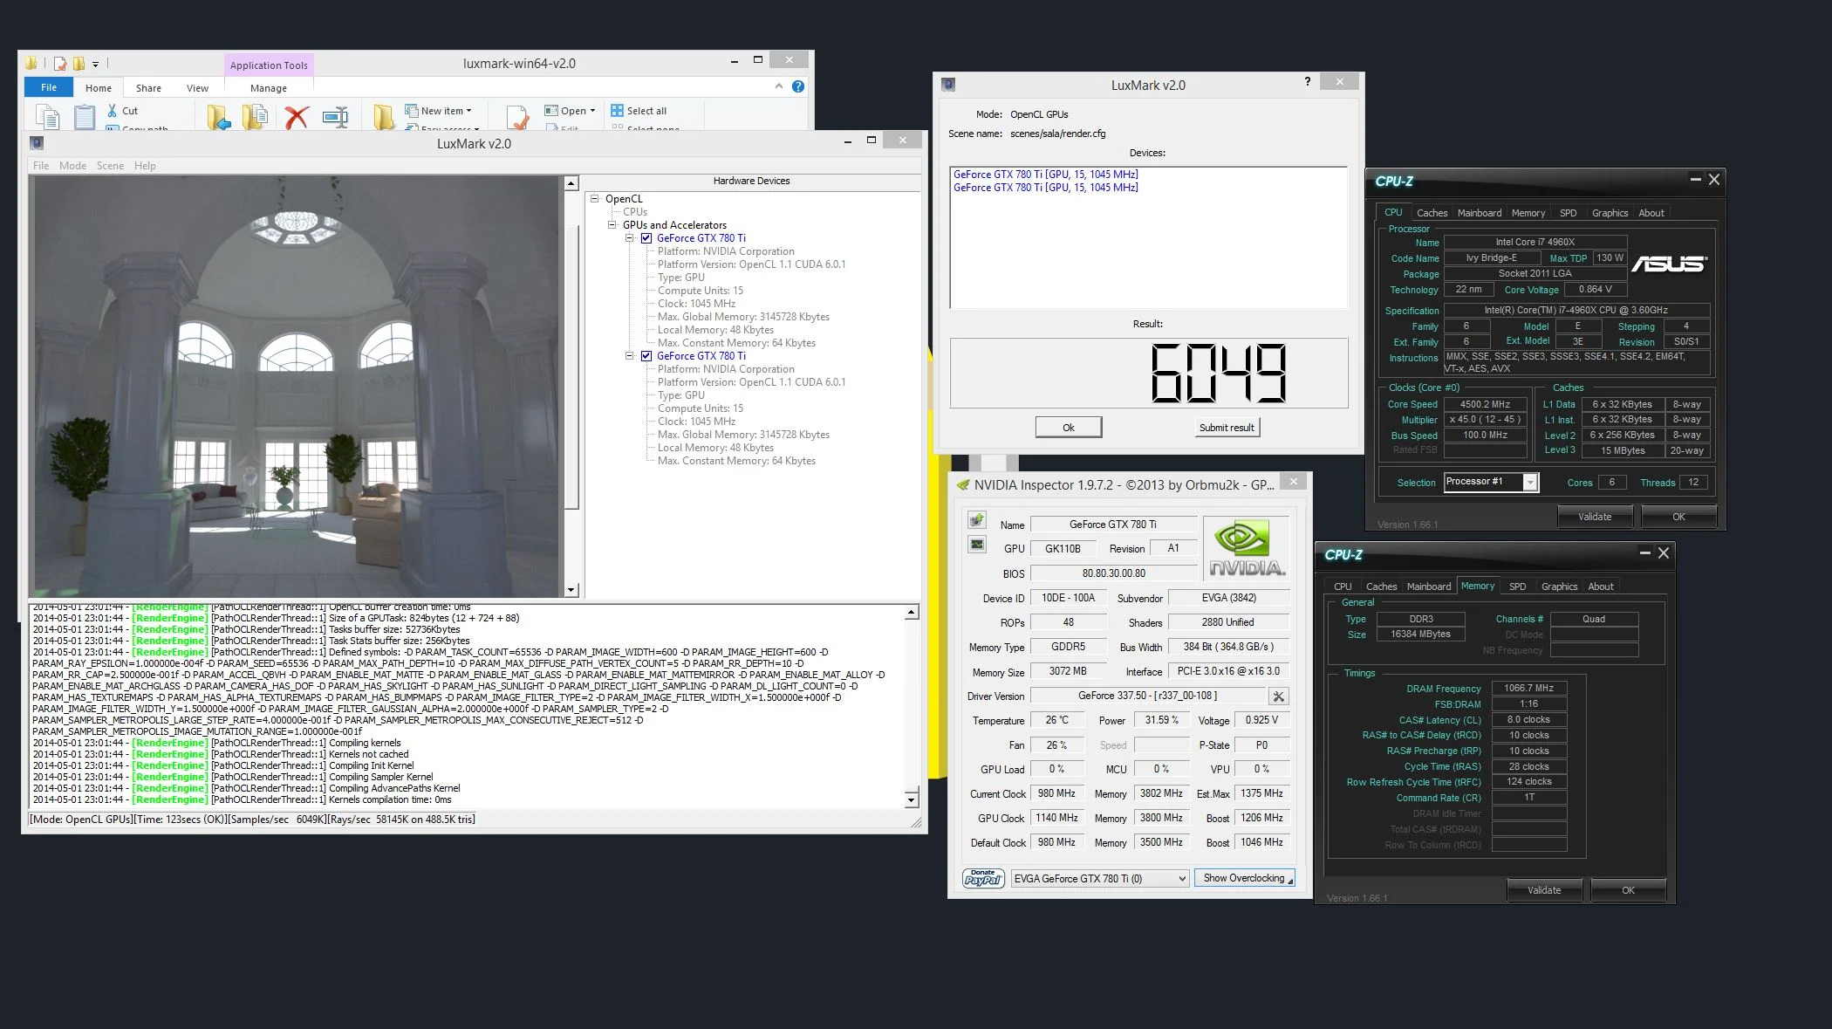1832x1029 pixels.
Task: Click the Show Overclocking button
Action: (1244, 878)
